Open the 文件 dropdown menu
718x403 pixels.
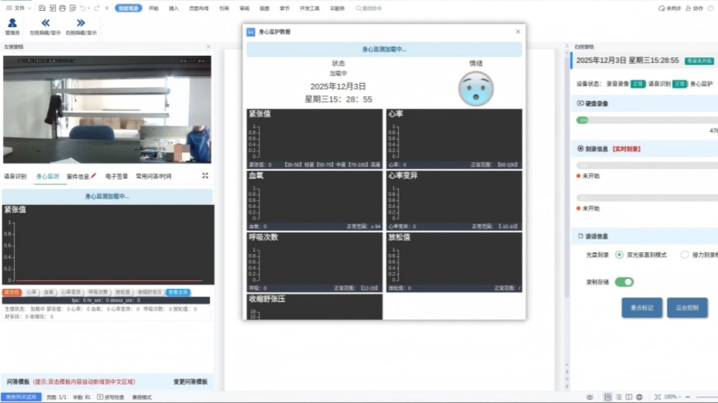click(x=19, y=8)
